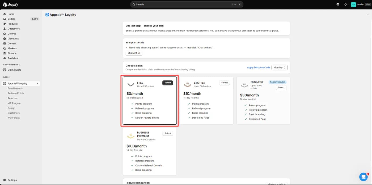The width and height of the screenshot is (372, 185).
Task: Open the chat bubble widget
Action: click(363, 177)
